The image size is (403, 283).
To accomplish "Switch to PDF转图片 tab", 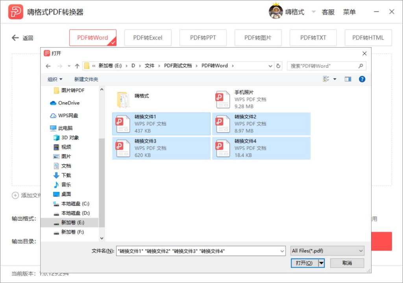I will [x=258, y=38].
